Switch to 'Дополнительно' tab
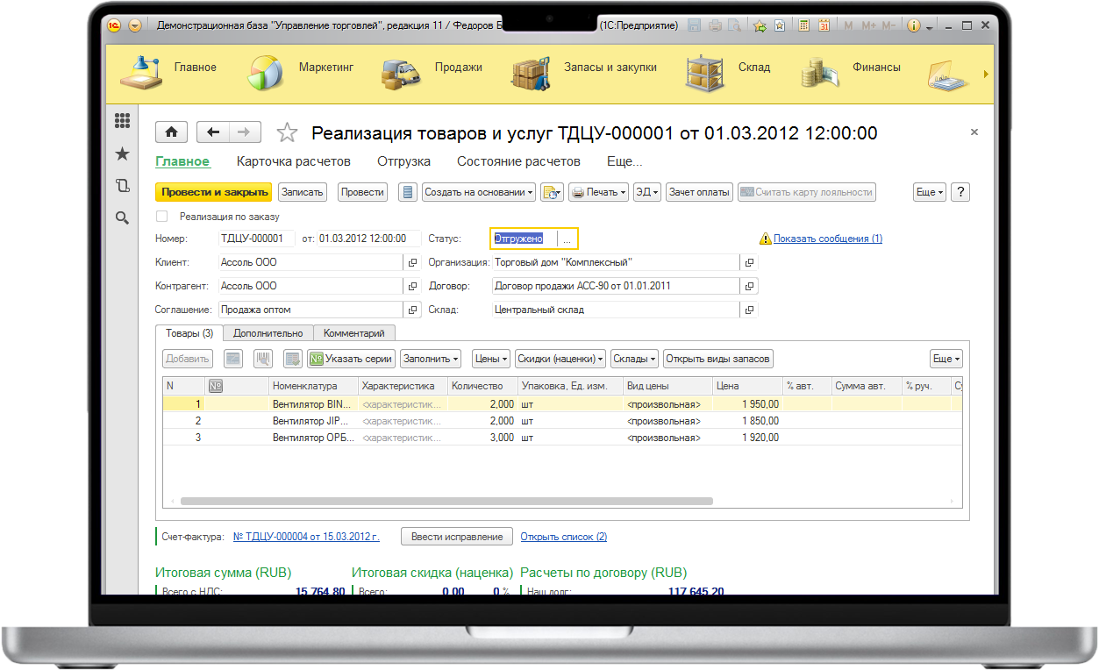 click(x=268, y=333)
